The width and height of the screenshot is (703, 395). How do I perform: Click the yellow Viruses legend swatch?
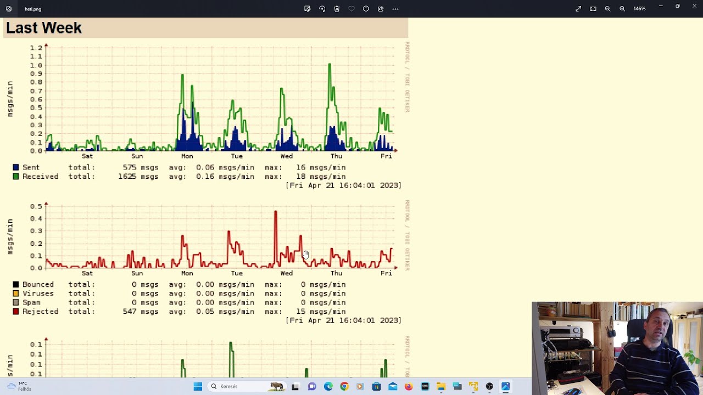pyautogui.click(x=16, y=294)
